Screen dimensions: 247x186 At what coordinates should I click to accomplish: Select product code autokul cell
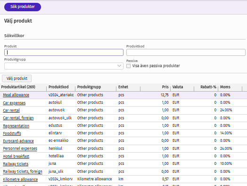click(55, 102)
